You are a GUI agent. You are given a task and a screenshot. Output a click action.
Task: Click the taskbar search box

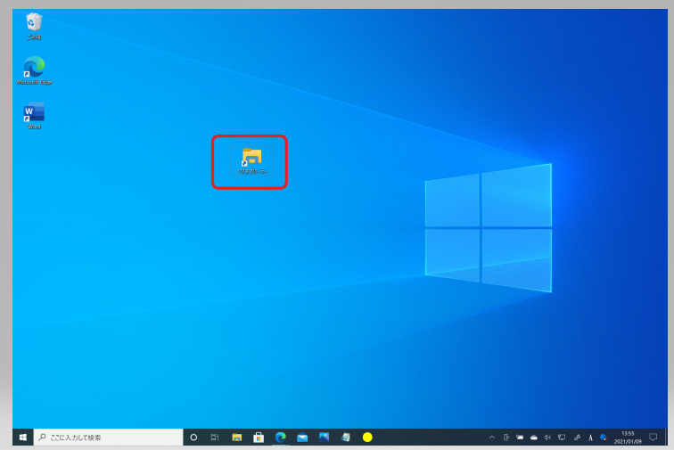point(107,438)
